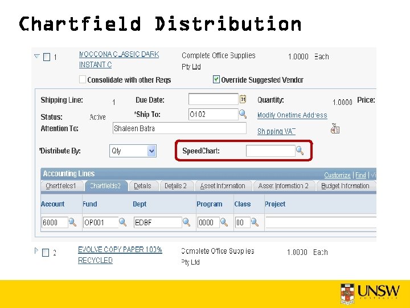This screenshot has width=410, height=308.
Task: Switch to Asset Information tab
Action: click(223, 186)
